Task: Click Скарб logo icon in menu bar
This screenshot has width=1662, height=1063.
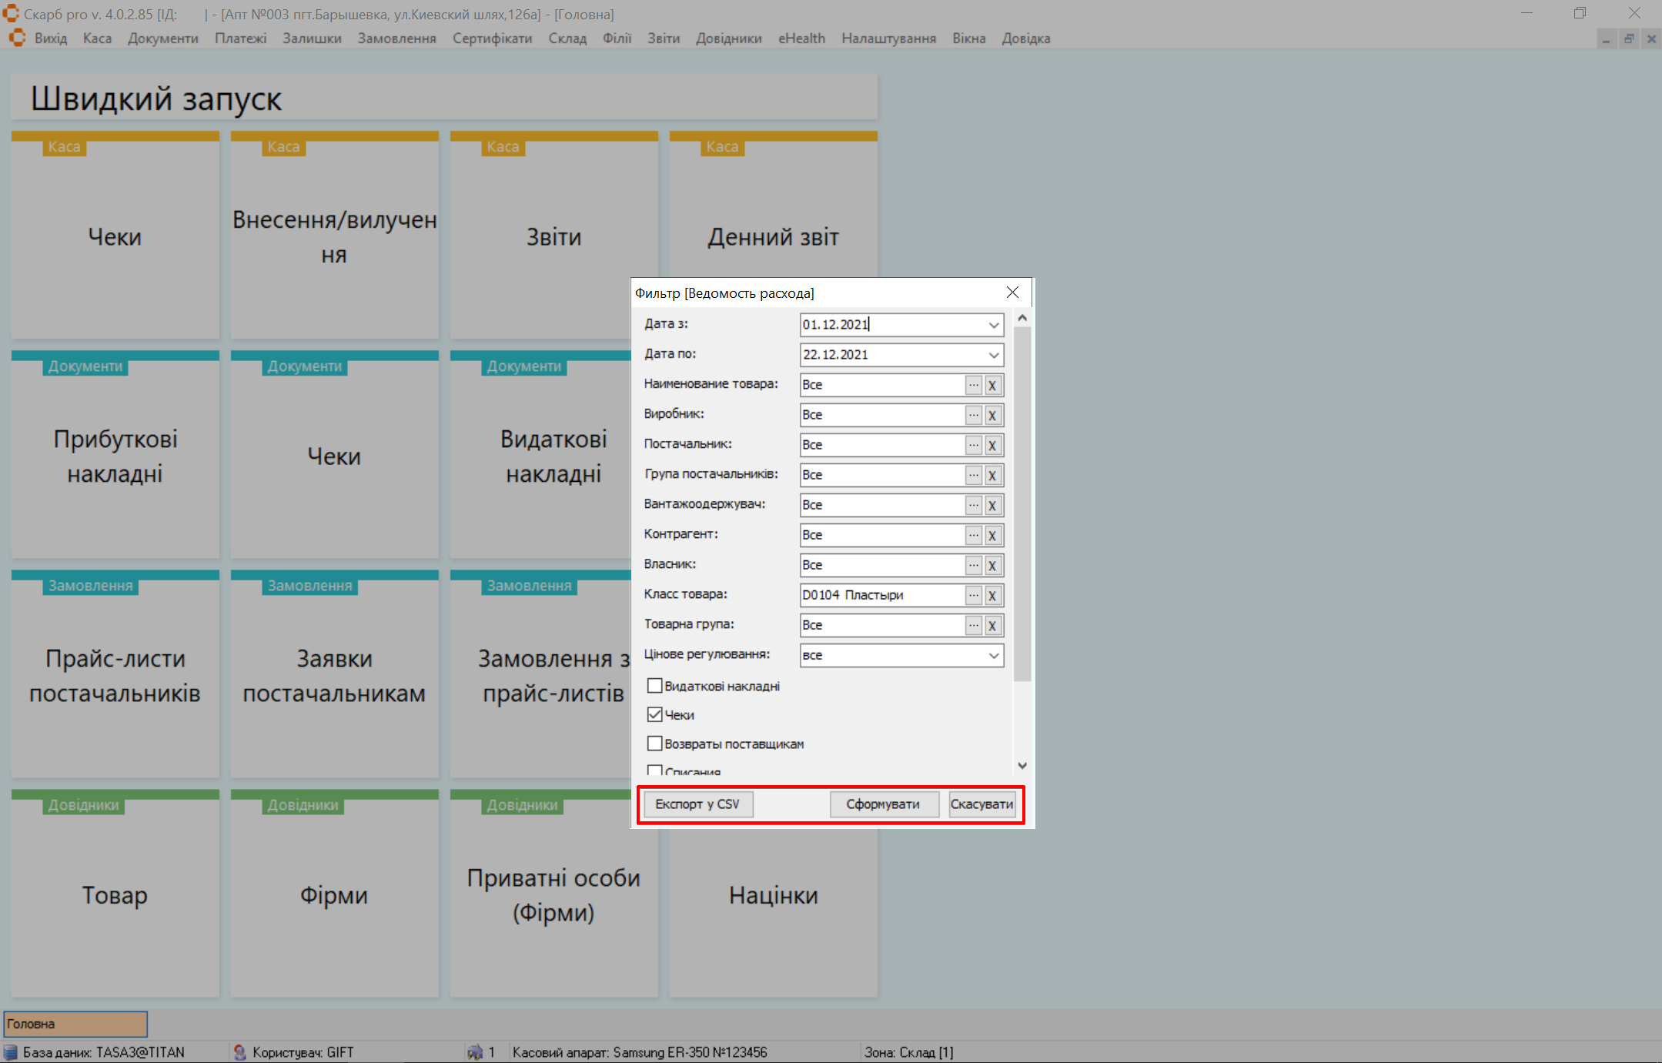Action: (x=17, y=38)
